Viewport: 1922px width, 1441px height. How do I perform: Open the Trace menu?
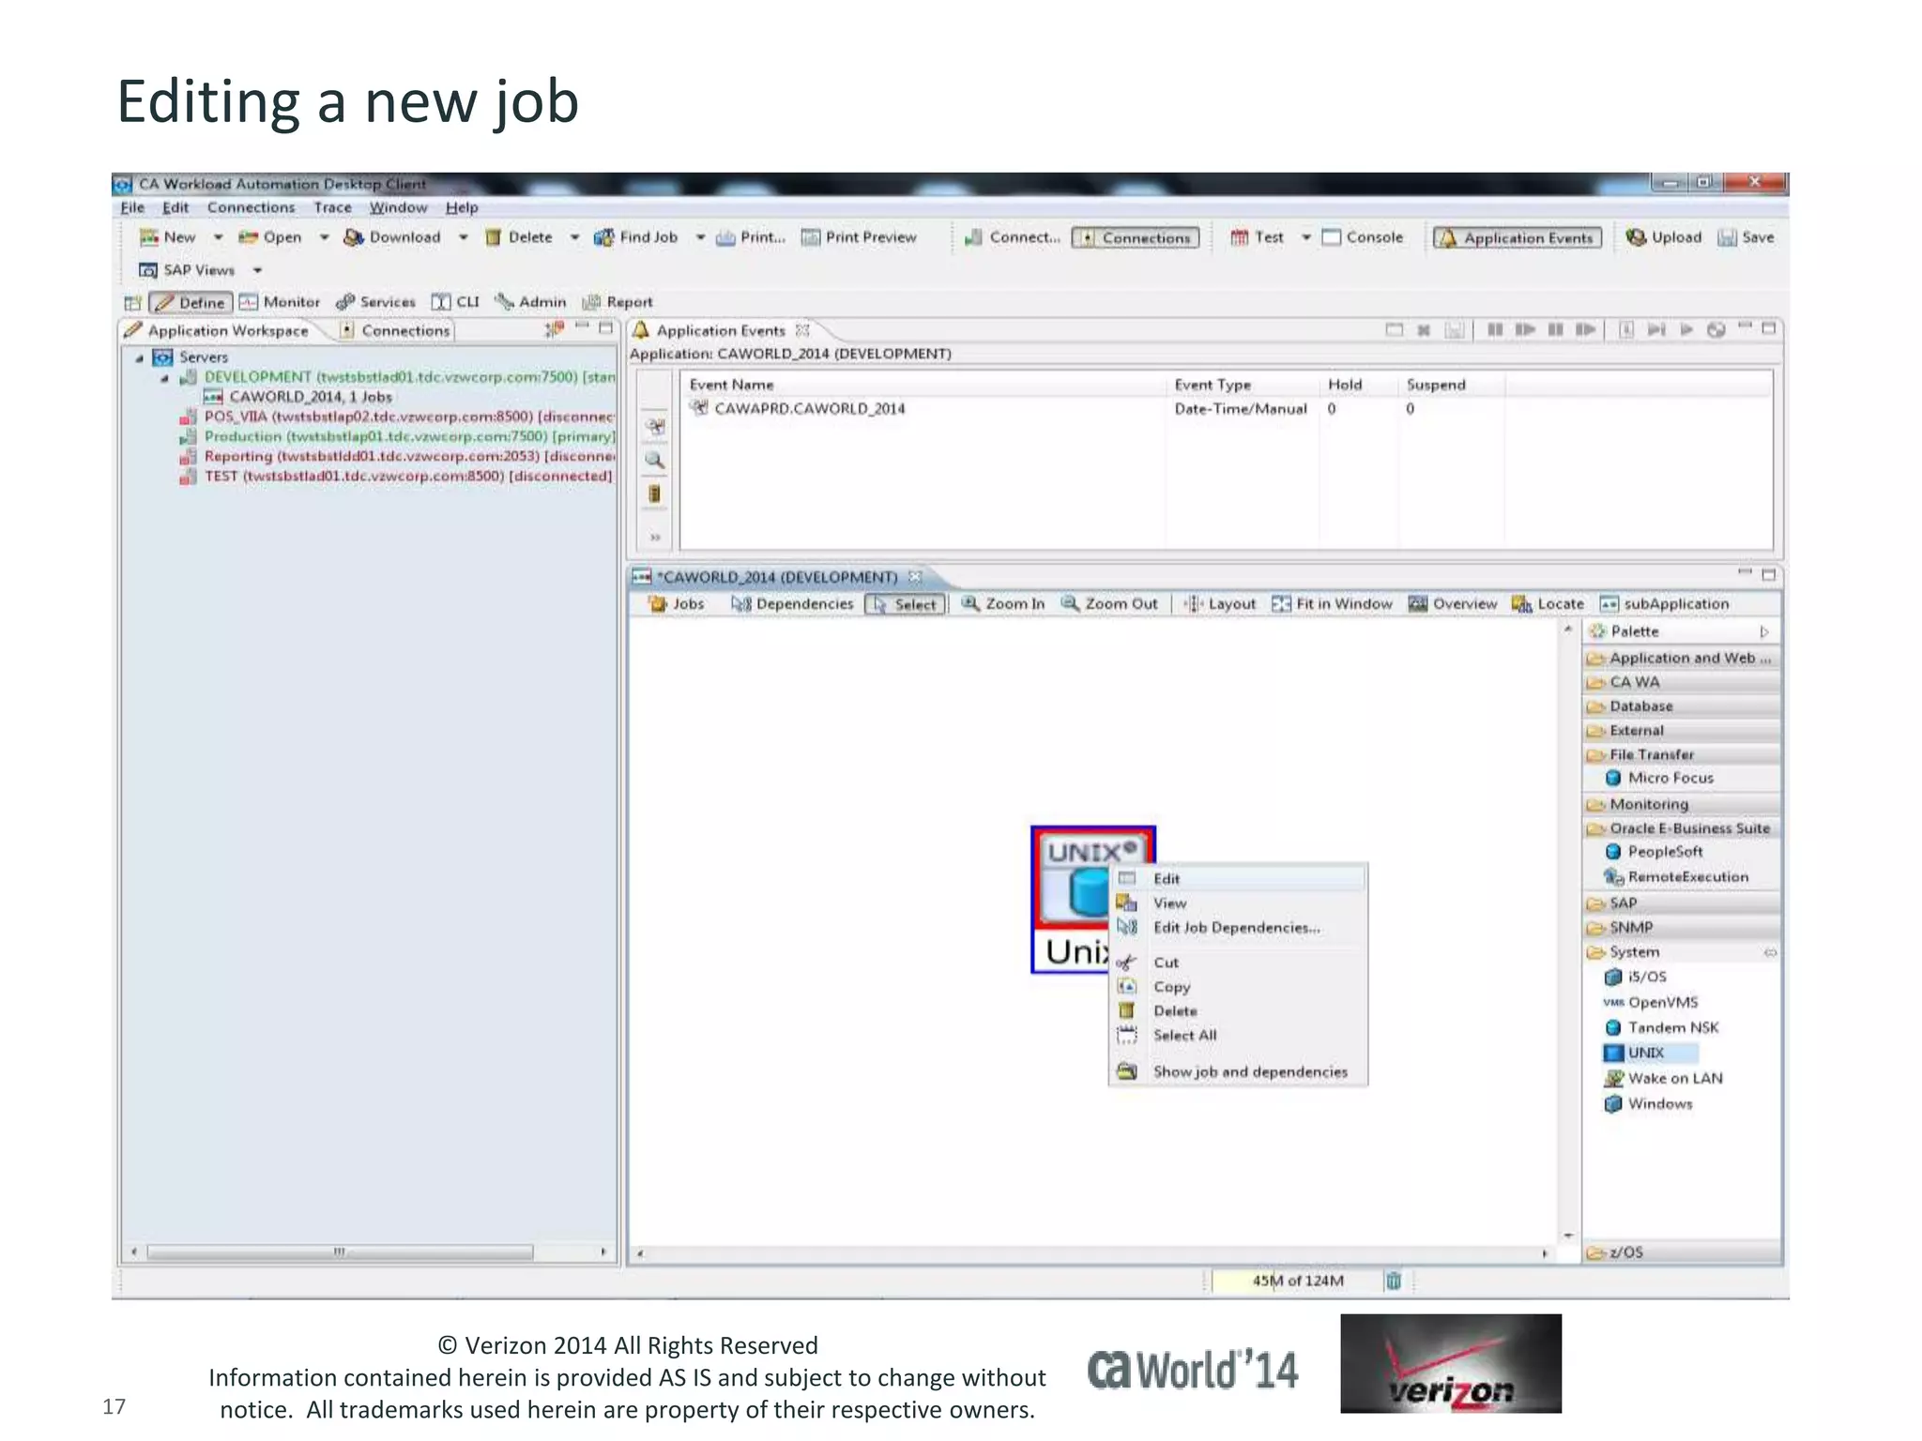[332, 207]
